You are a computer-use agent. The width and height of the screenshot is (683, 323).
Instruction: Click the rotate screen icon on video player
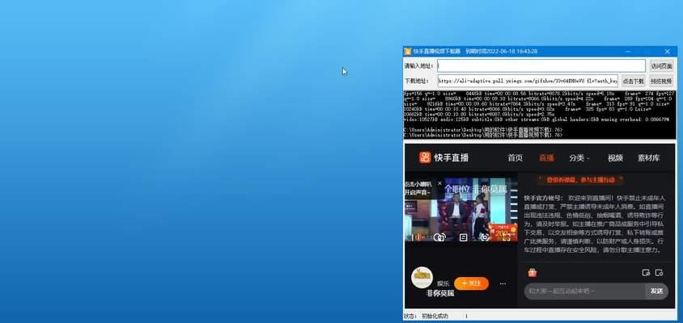(440, 237)
